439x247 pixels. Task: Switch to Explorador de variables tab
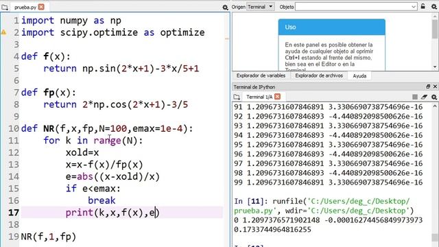[261, 75]
